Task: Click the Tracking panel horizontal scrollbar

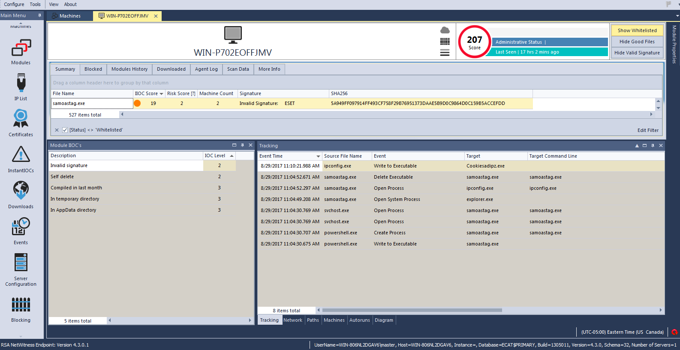Action: (x=412, y=310)
